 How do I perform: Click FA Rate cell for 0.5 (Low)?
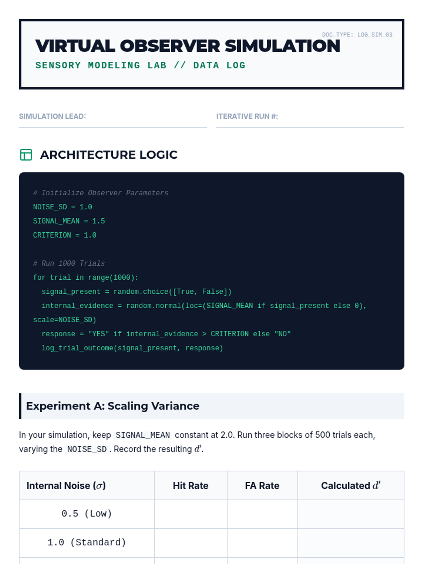[x=262, y=514]
